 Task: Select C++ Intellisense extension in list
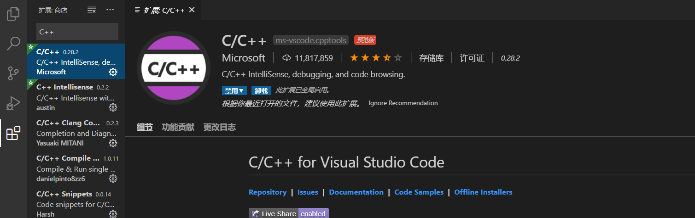pos(76,97)
